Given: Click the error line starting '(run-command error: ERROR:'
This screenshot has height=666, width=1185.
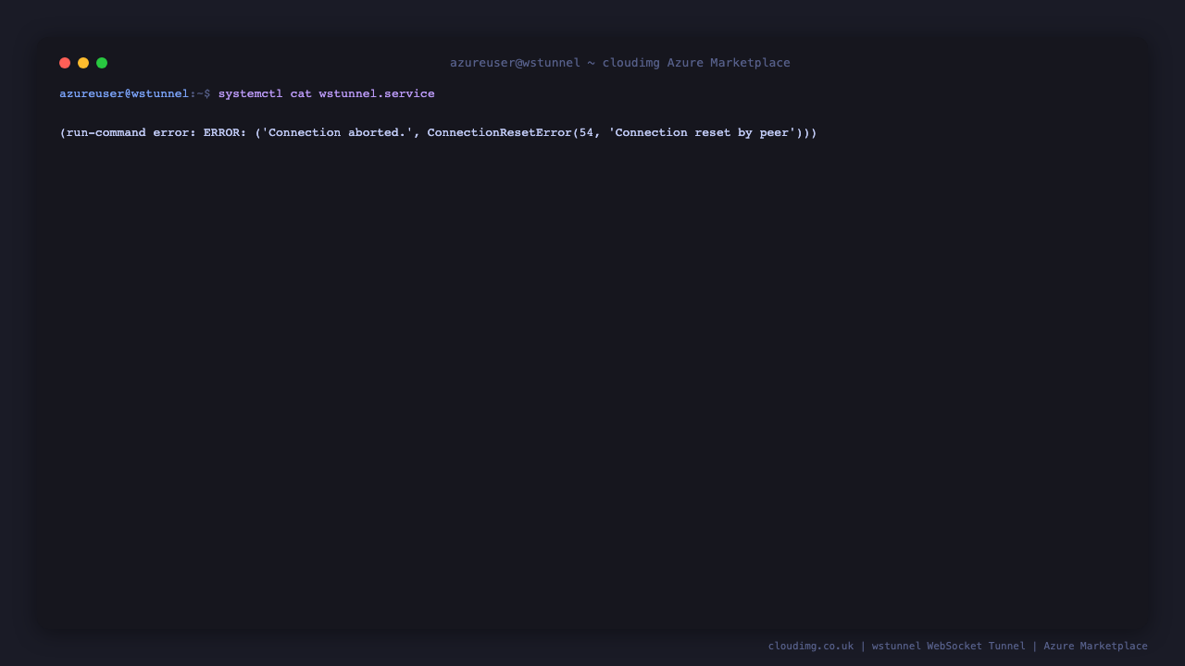Looking at the screenshot, I should tap(438, 133).
